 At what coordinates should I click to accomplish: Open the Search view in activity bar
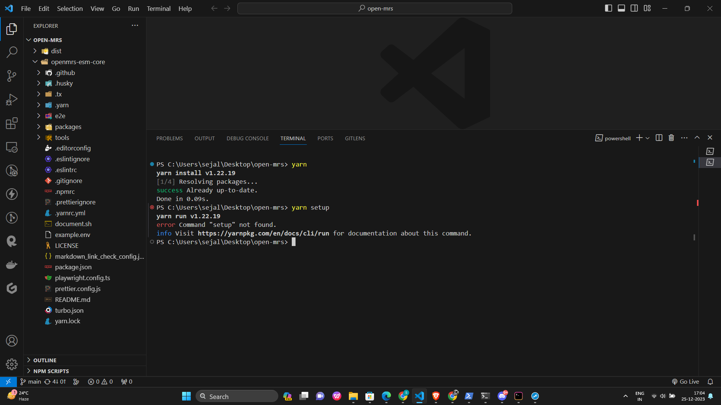12,52
